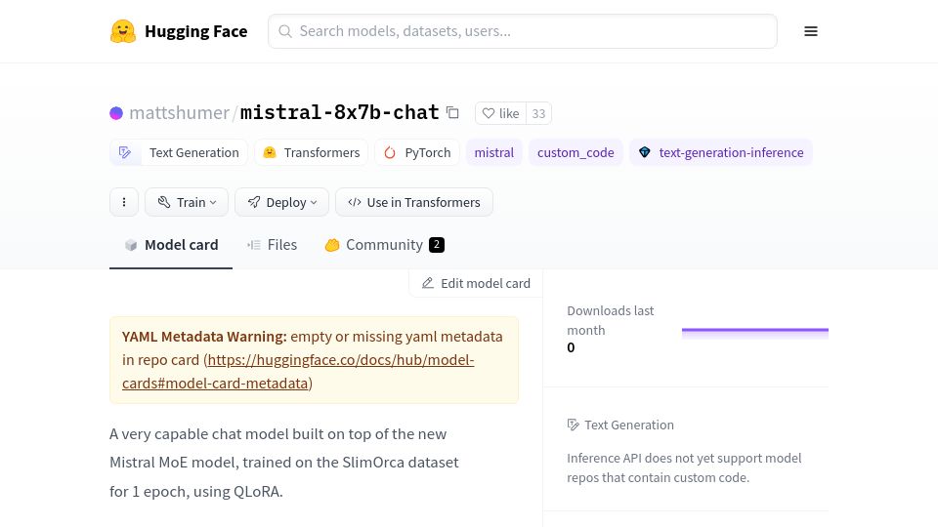Viewport: 938px width, 527px height.
Task: Click the sidebar Text Generation label
Action: 628,425
